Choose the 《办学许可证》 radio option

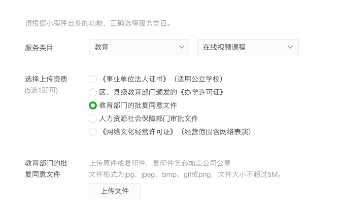pyautogui.click(x=93, y=92)
